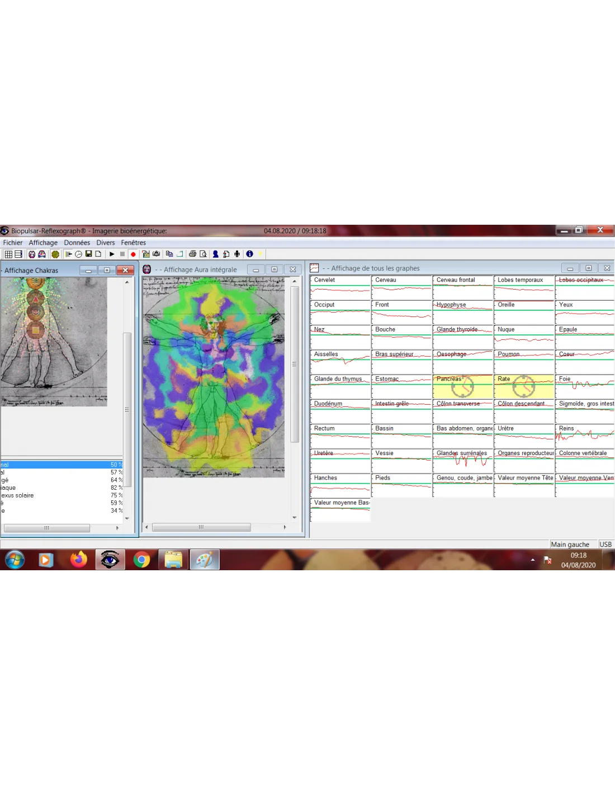
Task: Click the grid view toolbar icon
Action: coord(8,254)
